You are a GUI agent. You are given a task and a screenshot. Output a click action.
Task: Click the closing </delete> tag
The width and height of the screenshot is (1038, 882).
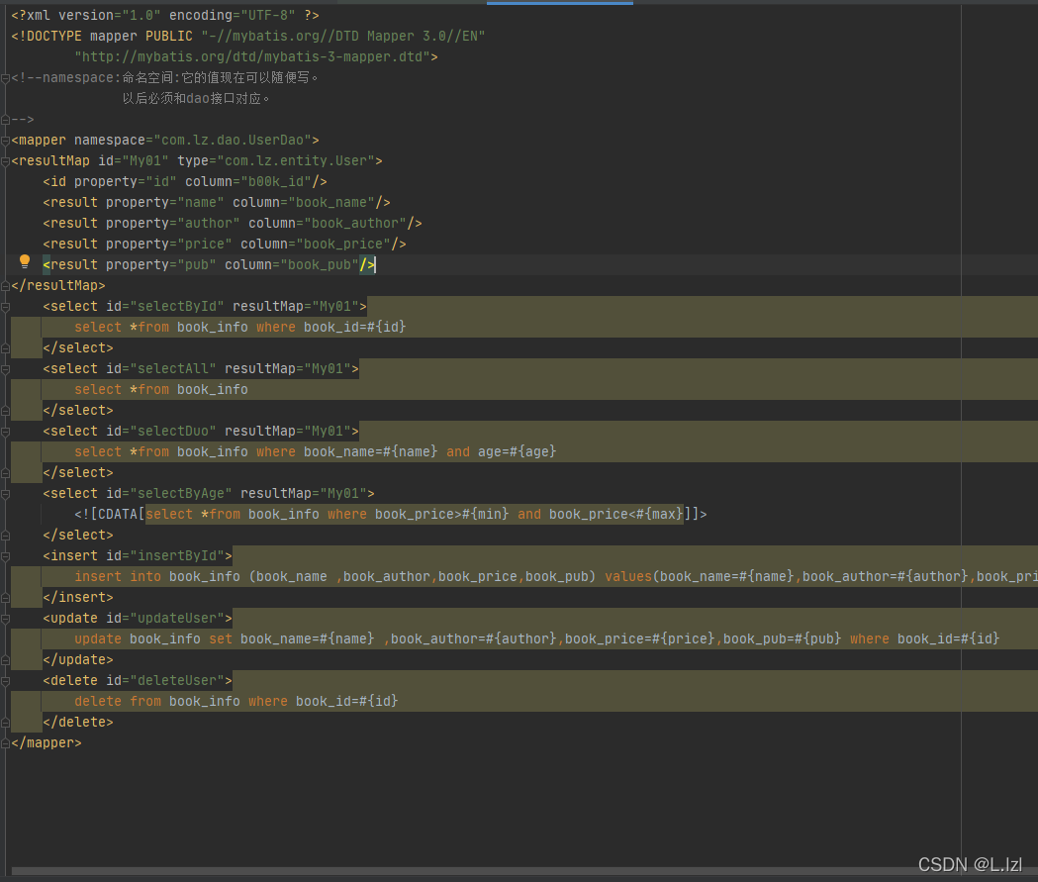pyautogui.click(x=78, y=723)
